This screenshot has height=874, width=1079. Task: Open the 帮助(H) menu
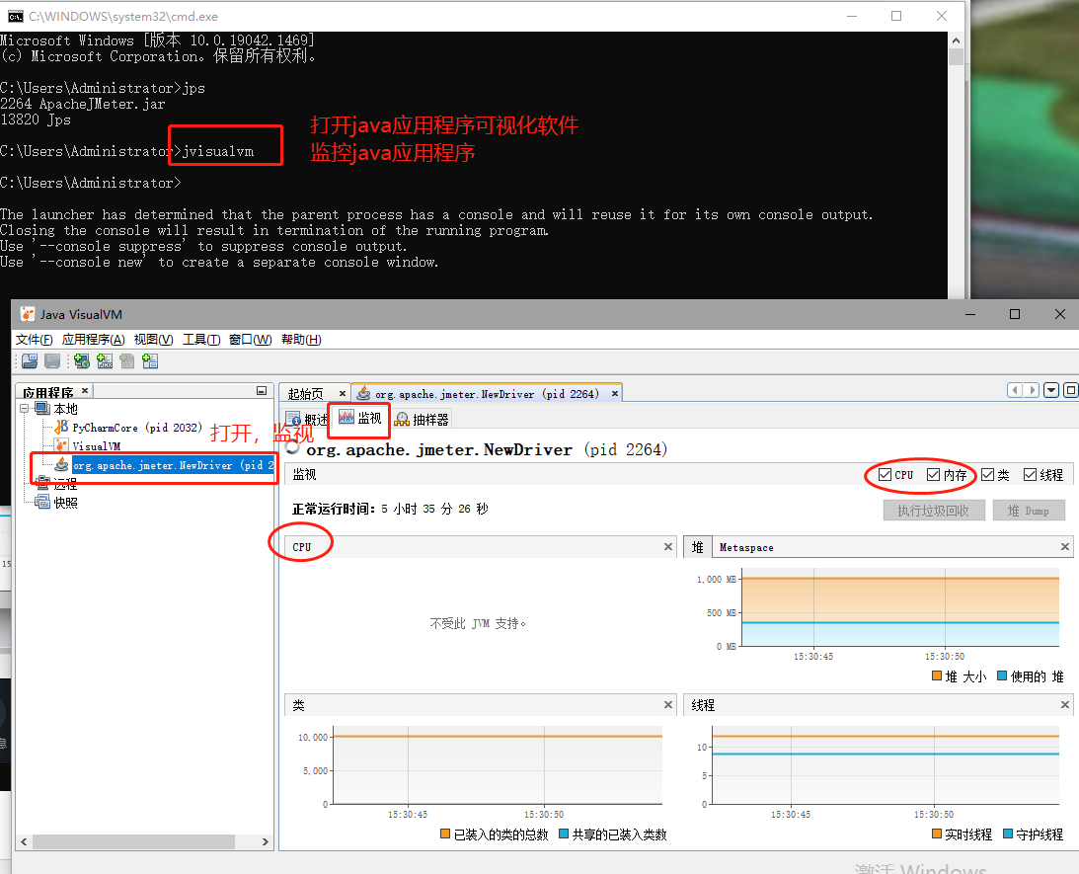click(x=301, y=340)
